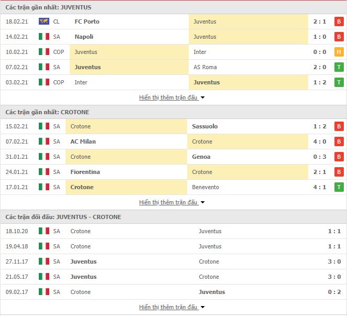
Task: Click the green T badge for Crotone–Benevento
Action: (339, 187)
